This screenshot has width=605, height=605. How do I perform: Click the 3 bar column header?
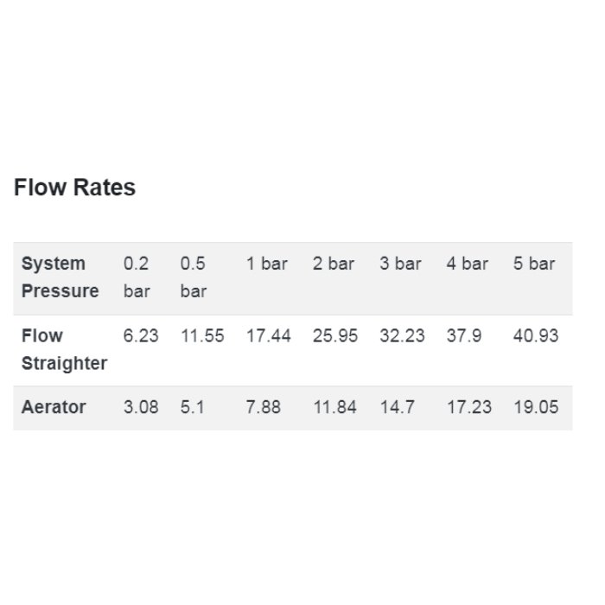pyautogui.click(x=400, y=264)
